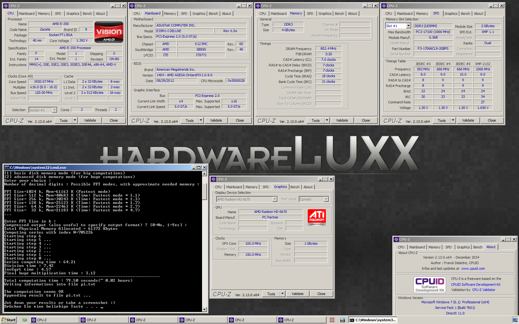Click title bar icon of the Graphics CPU-Z window
This screenshot has height=324, width=519.
(x=213, y=179)
